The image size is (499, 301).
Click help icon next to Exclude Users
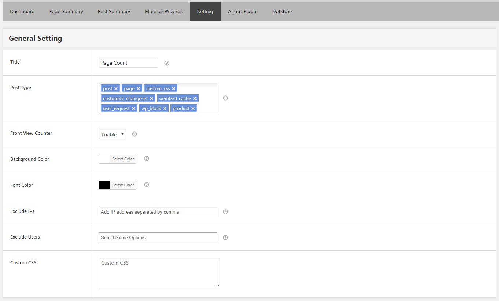click(225, 237)
